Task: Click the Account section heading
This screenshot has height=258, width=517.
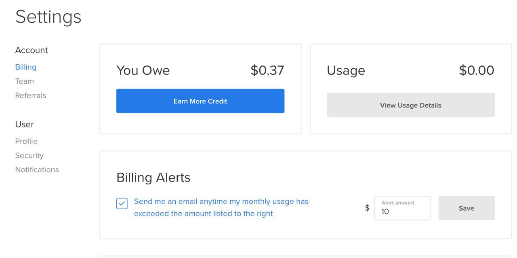Action: click(x=32, y=50)
